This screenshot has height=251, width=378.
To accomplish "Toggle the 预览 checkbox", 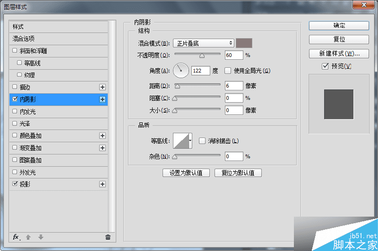I will pos(325,66).
